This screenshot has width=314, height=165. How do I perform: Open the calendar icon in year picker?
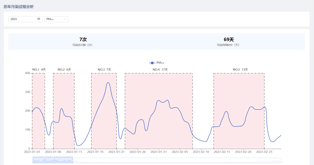[39, 19]
